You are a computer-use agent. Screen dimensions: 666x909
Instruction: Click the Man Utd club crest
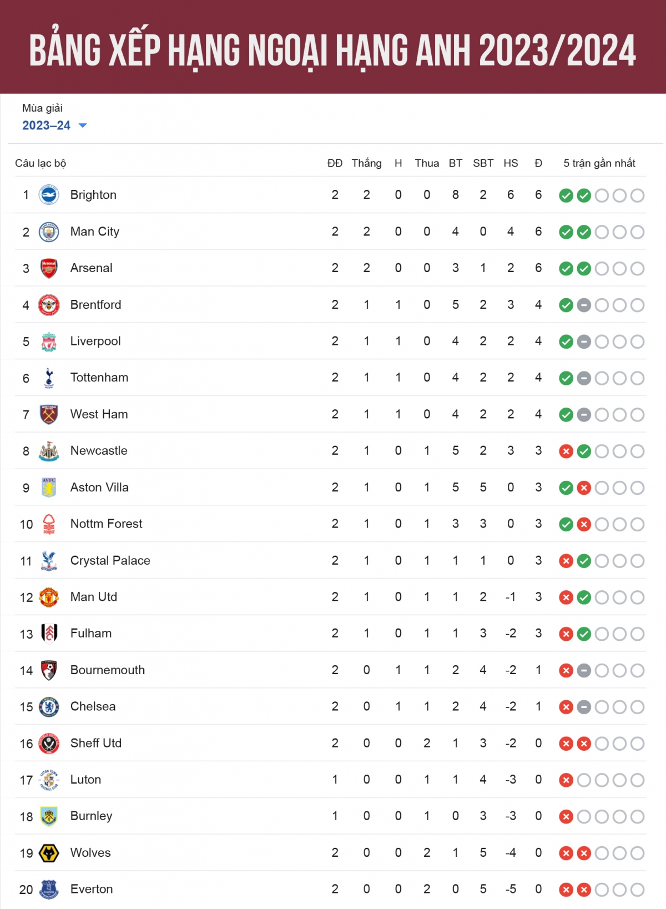[x=49, y=597]
